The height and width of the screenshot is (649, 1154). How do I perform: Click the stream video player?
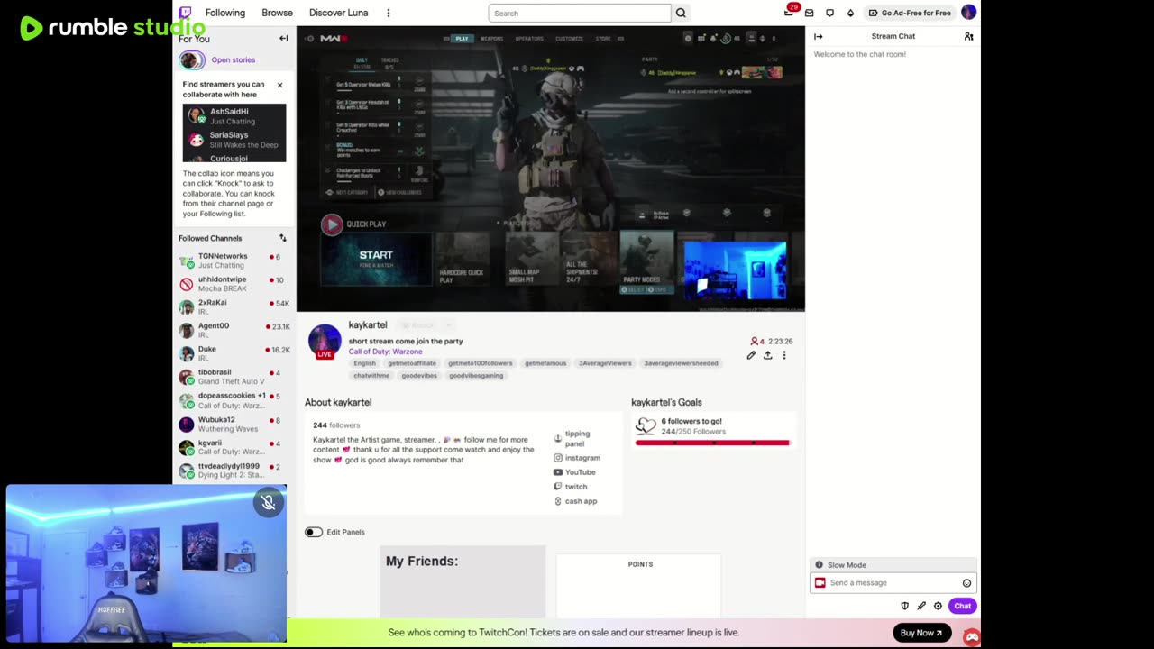[550, 169]
